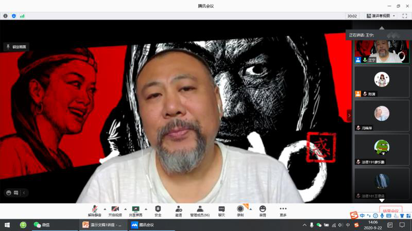The width and height of the screenshot is (412, 231).
Task: Click the 邀请 invite icon
Action: tap(178, 210)
